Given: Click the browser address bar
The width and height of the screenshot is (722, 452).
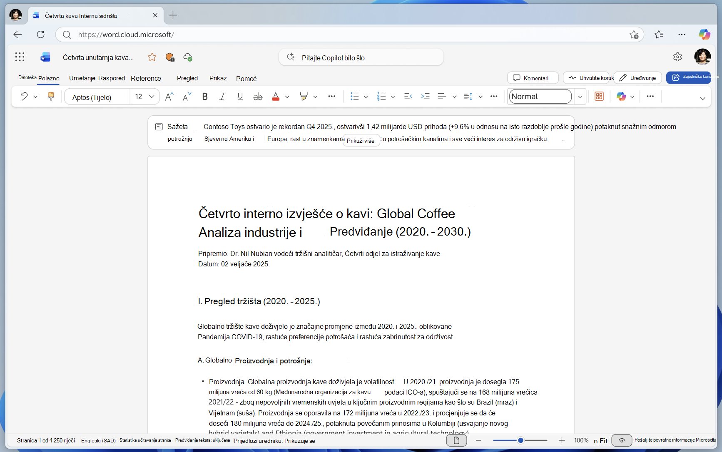Looking at the screenshot, I should click(350, 35).
